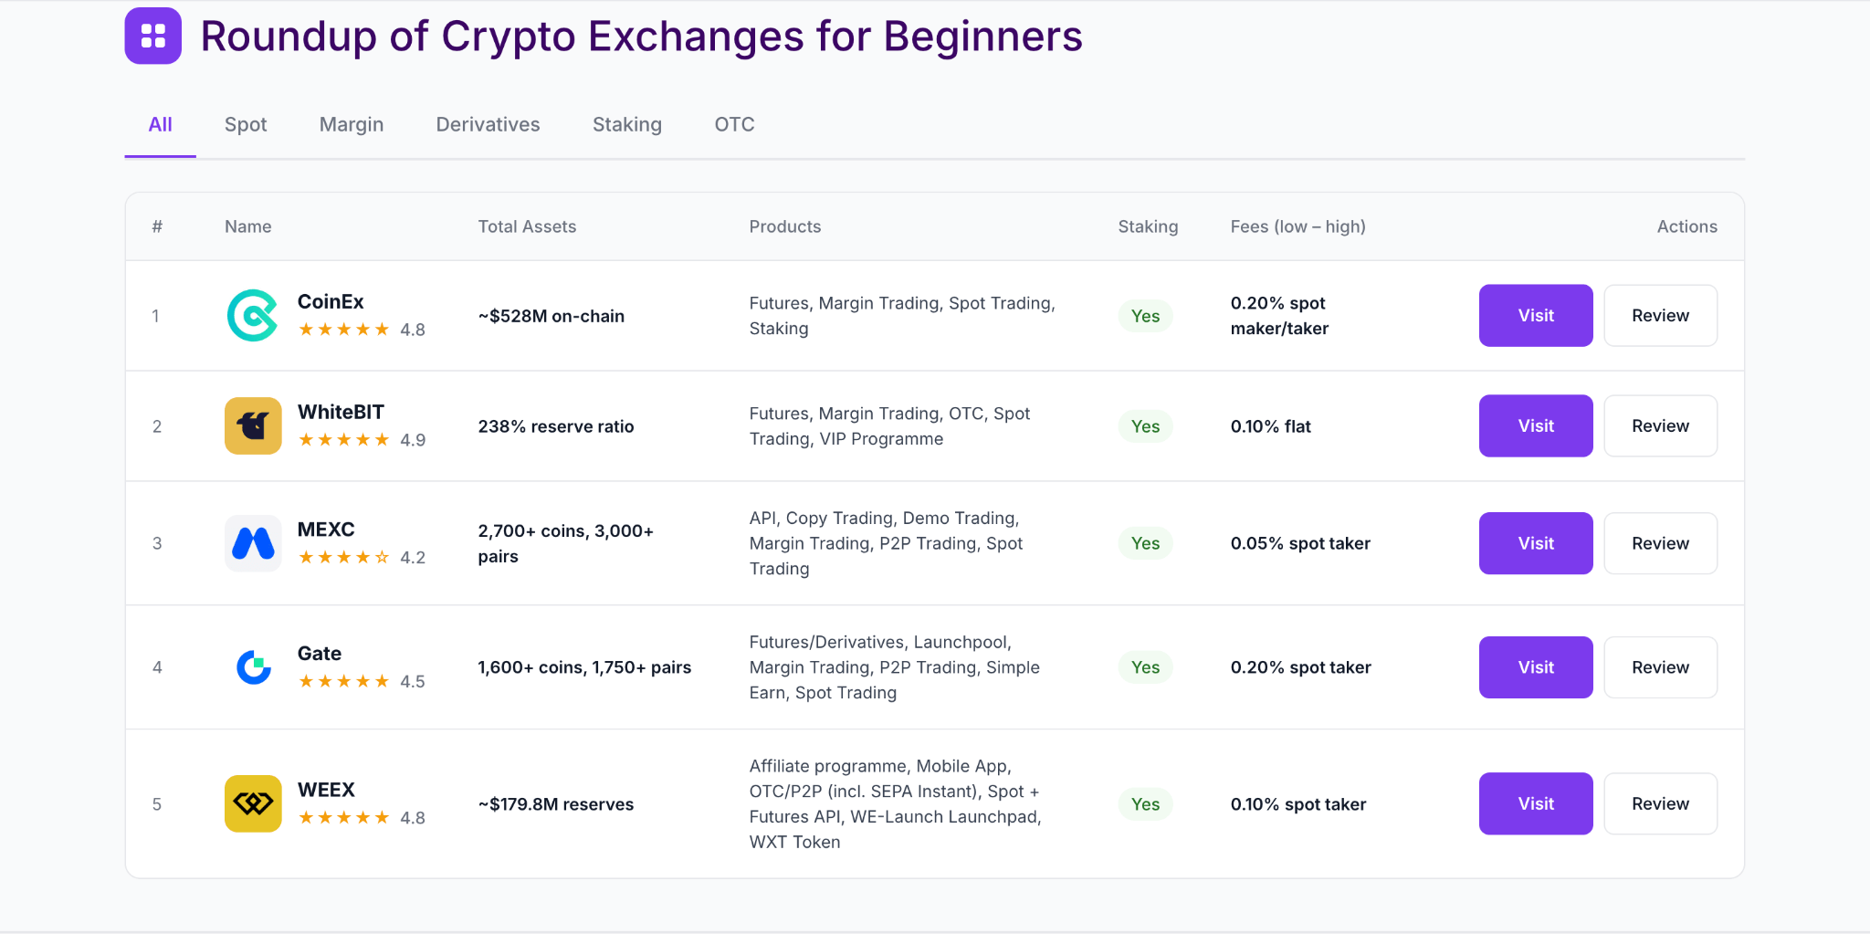
Task: Click the WEEX exchange name
Action: pos(326,791)
